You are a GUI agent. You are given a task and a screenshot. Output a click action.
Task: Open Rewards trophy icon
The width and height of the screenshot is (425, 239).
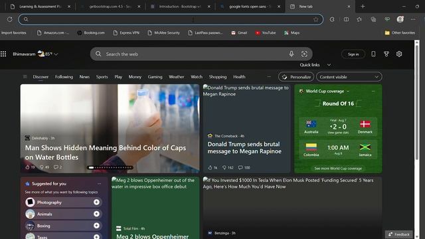click(386, 54)
